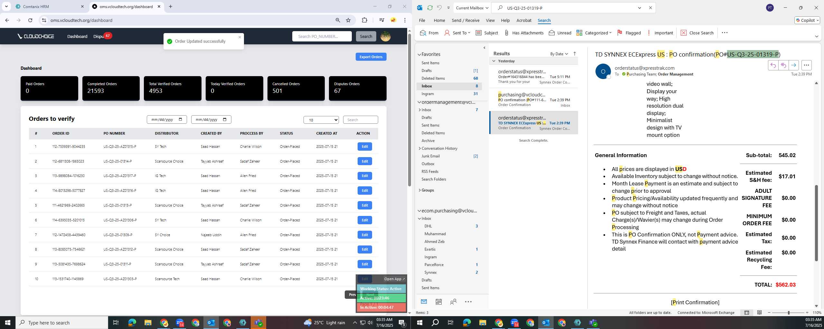The image size is (824, 329).
Task: Collapse the Outlook folder pane arrow
Action: point(484,48)
